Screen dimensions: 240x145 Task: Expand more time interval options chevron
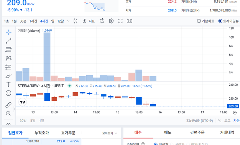pos(68,21)
